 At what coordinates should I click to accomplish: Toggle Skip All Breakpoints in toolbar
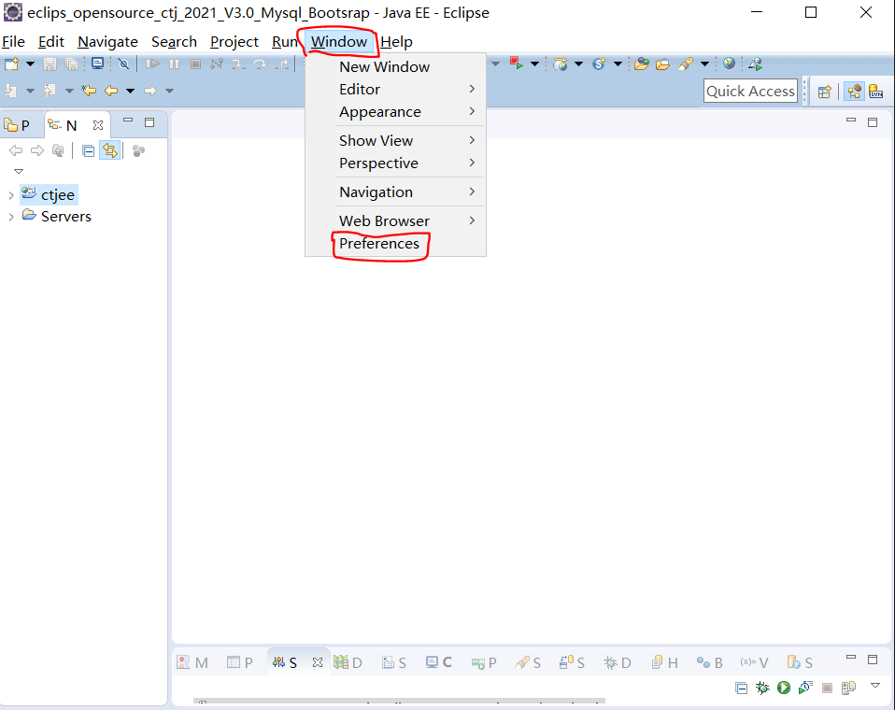click(x=123, y=64)
